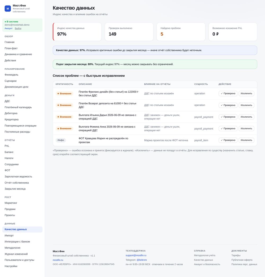The image size is (265, 277).
Task: Exclude the ФОТ Кравцова Мария issue
Action: pyautogui.click(x=246, y=140)
